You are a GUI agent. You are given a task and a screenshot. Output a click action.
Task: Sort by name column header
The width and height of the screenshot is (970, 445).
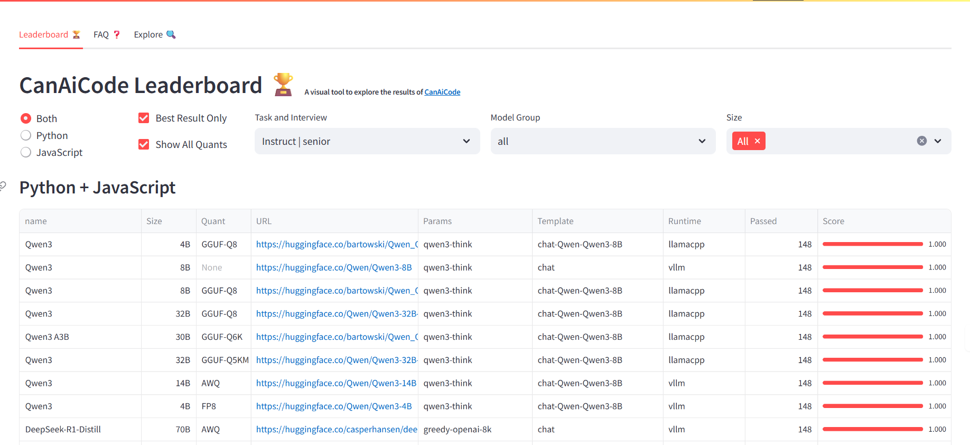pyautogui.click(x=80, y=221)
